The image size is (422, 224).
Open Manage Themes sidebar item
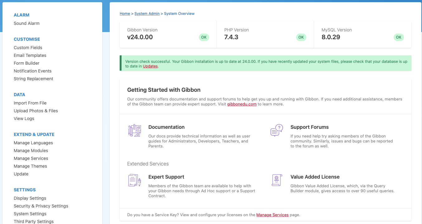point(30,166)
